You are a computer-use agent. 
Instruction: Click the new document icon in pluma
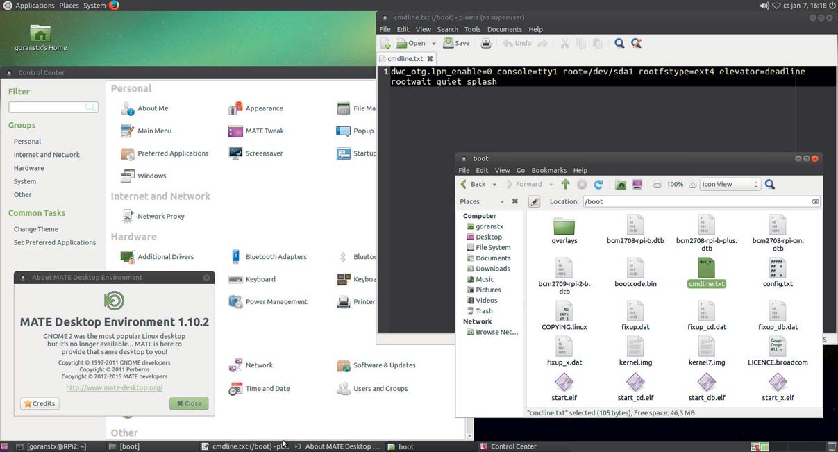(x=386, y=43)
